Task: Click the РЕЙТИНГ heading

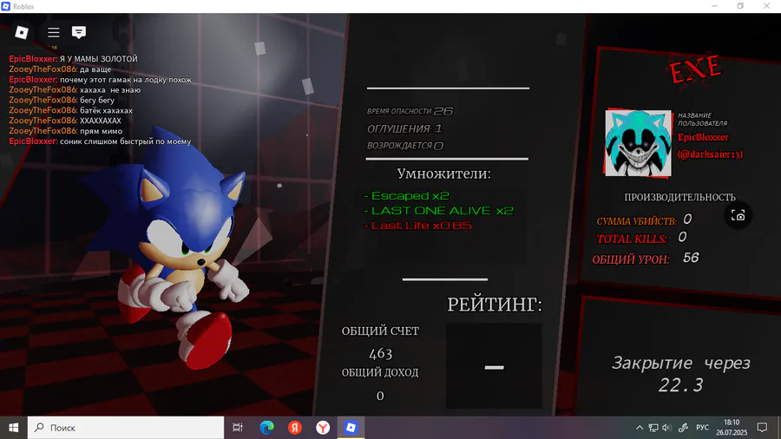Action: 495,305
